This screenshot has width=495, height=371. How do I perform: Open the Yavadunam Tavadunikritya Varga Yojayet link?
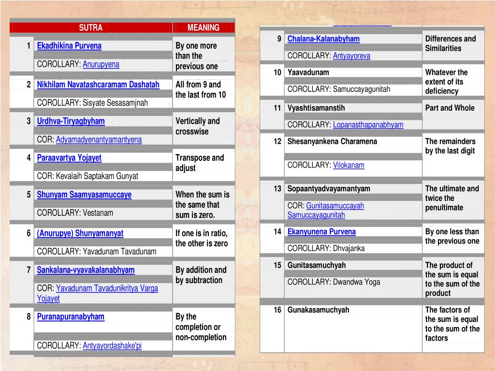click(98, 293)
